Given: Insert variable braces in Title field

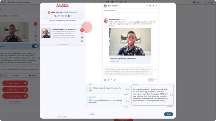Looking at the screenshot, I should coord(127,89).
